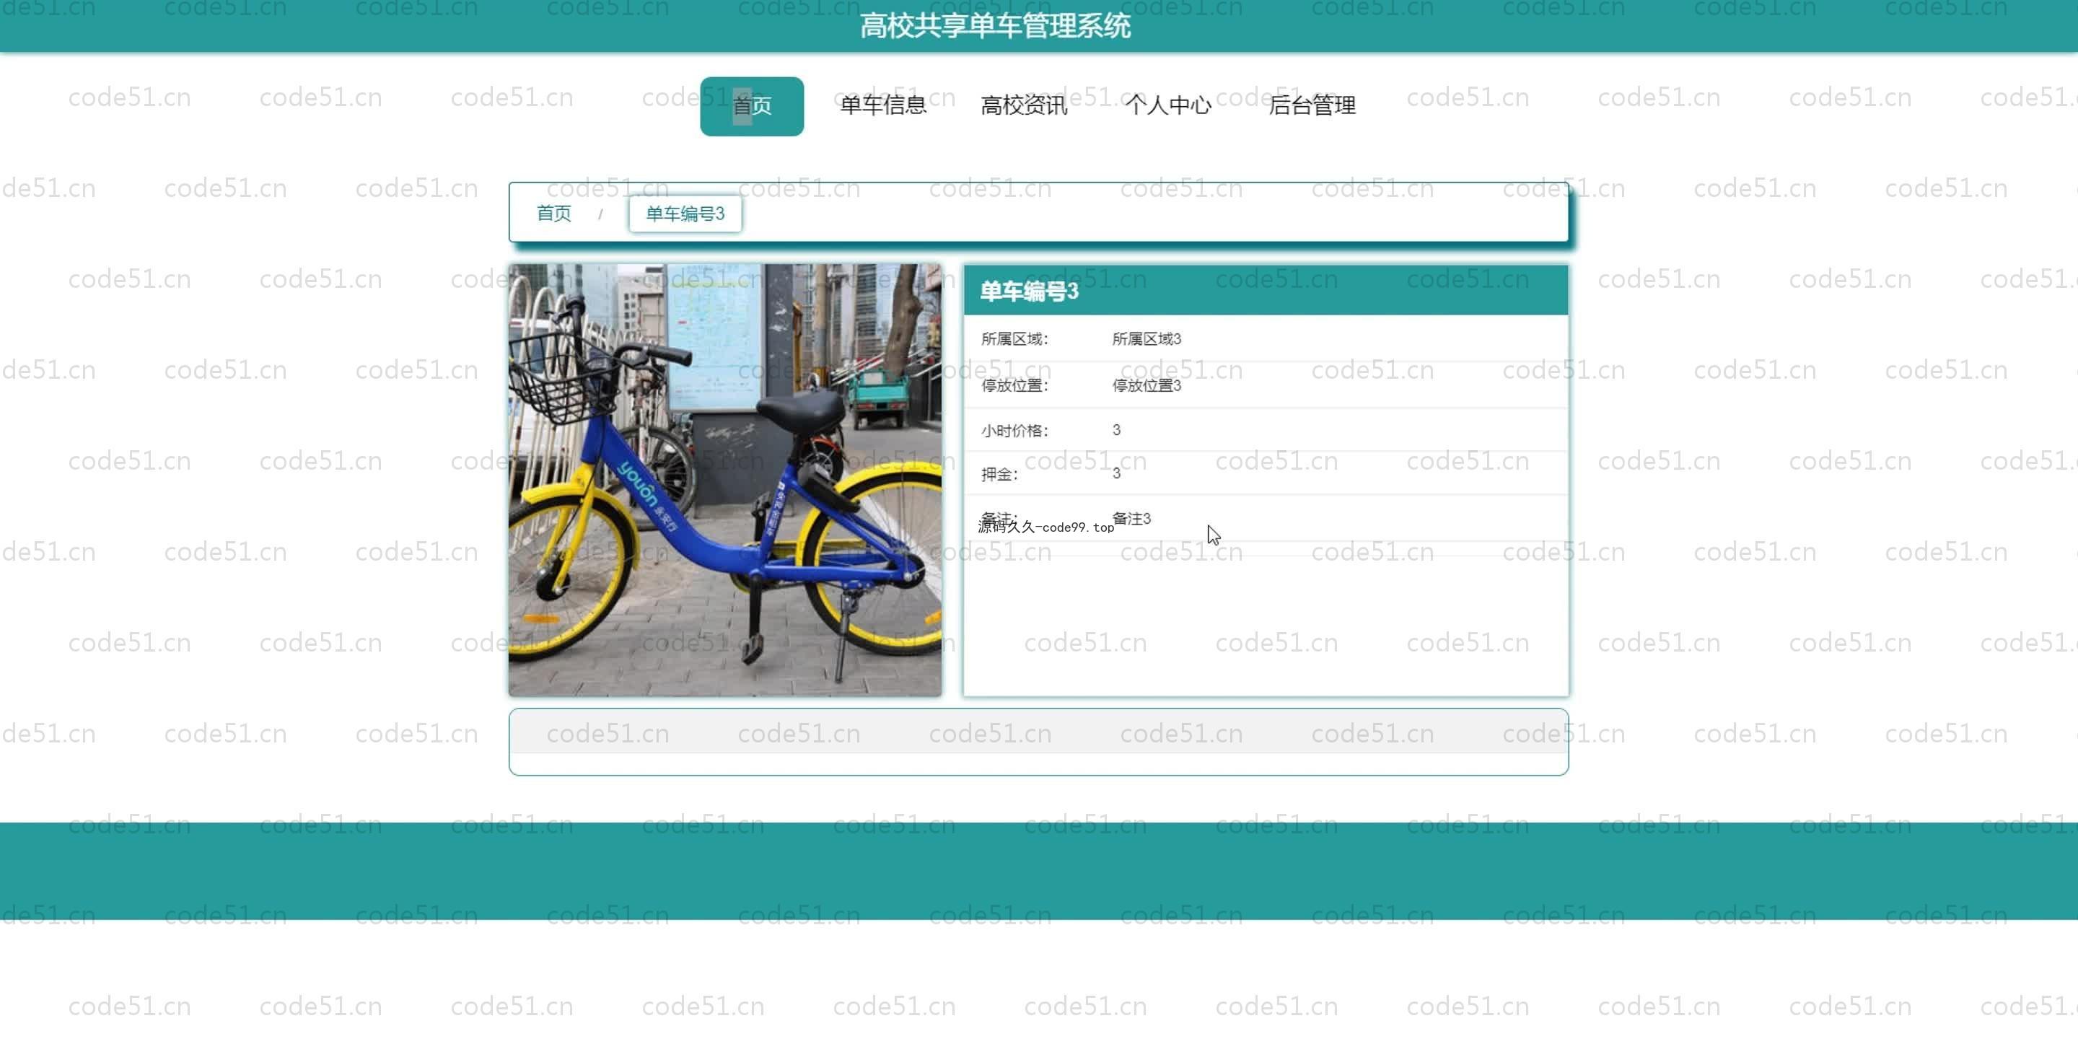Open 后台管理 from the navigation

pyautogui.click(x=1312, y=105)
